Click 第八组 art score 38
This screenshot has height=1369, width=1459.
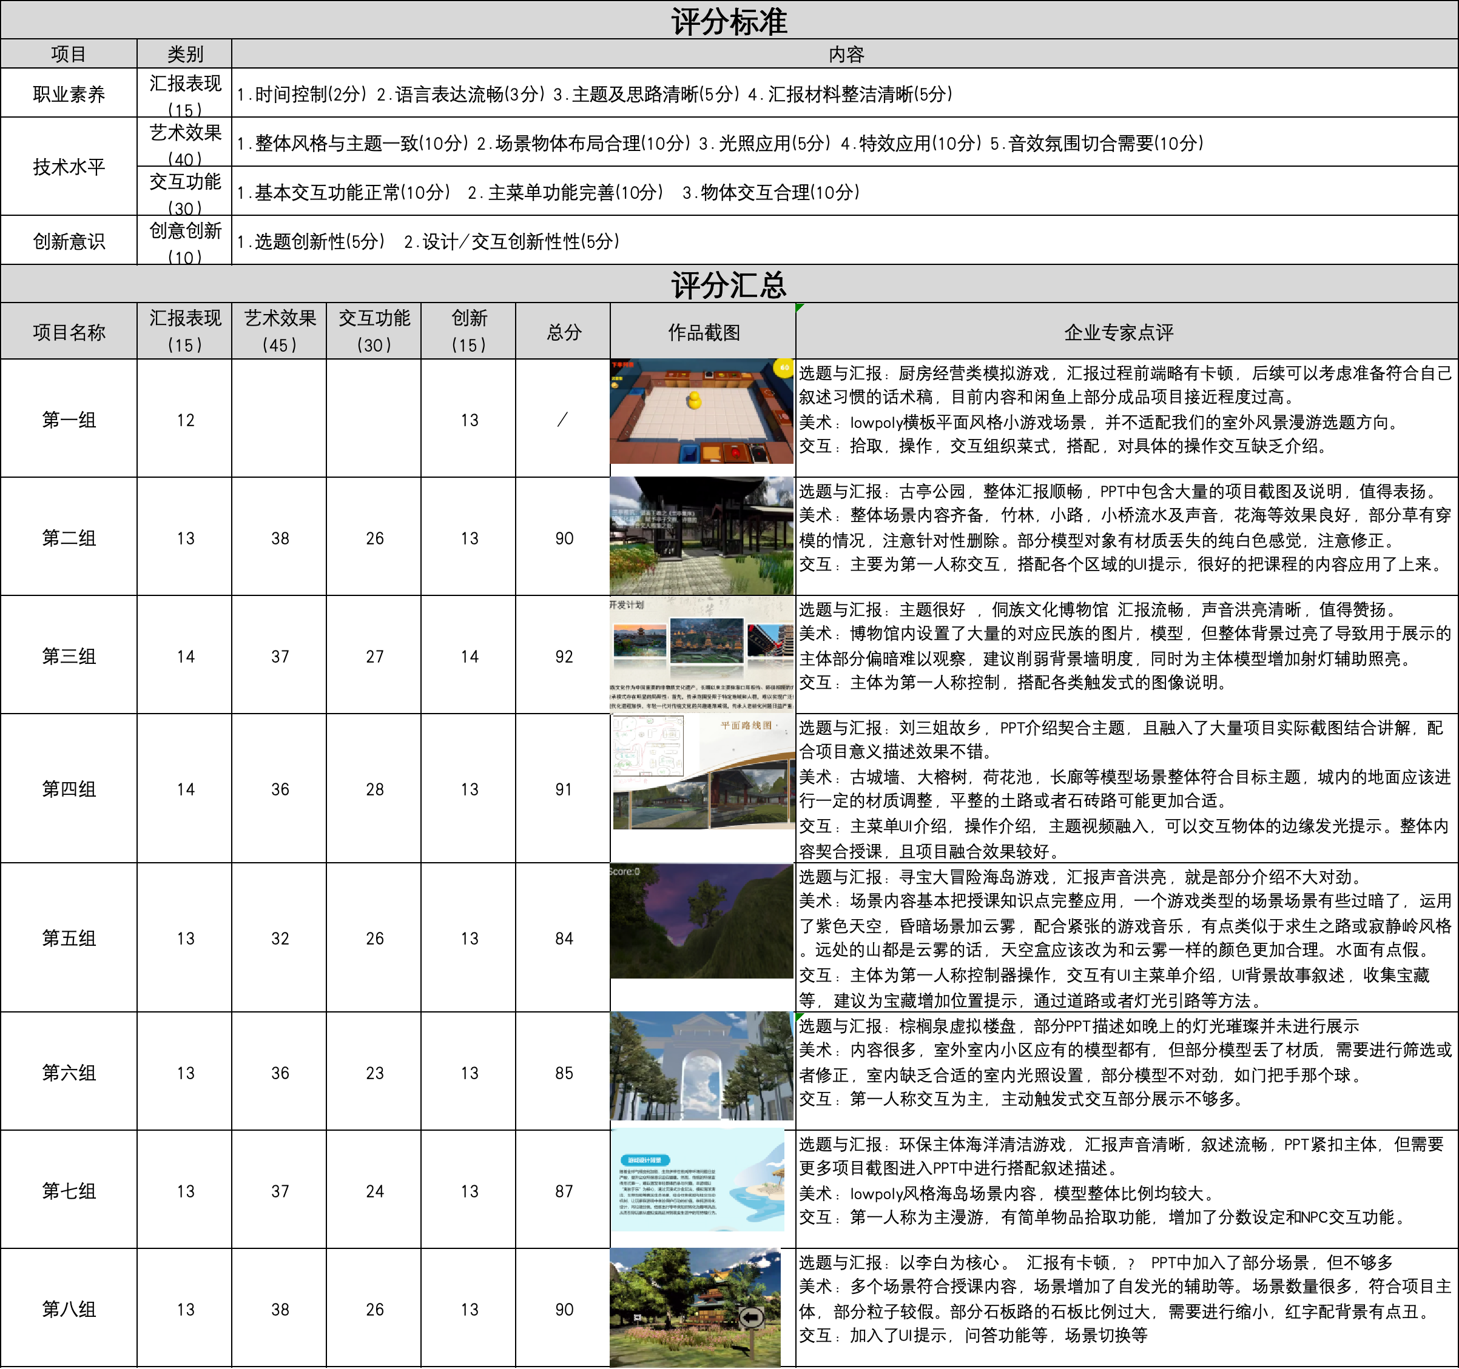click(x=280, y=1307)
